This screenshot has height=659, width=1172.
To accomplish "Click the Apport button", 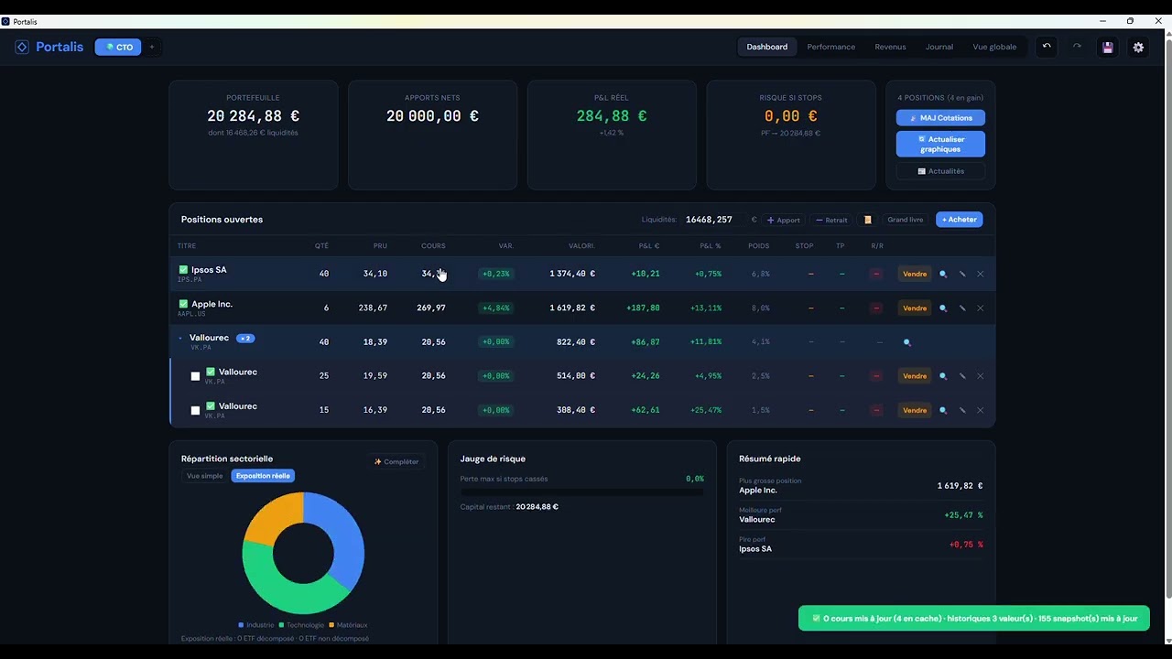I will (784, 220).
